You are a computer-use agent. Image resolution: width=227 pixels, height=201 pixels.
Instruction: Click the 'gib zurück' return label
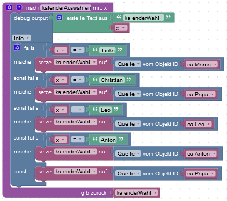[93, 193]
